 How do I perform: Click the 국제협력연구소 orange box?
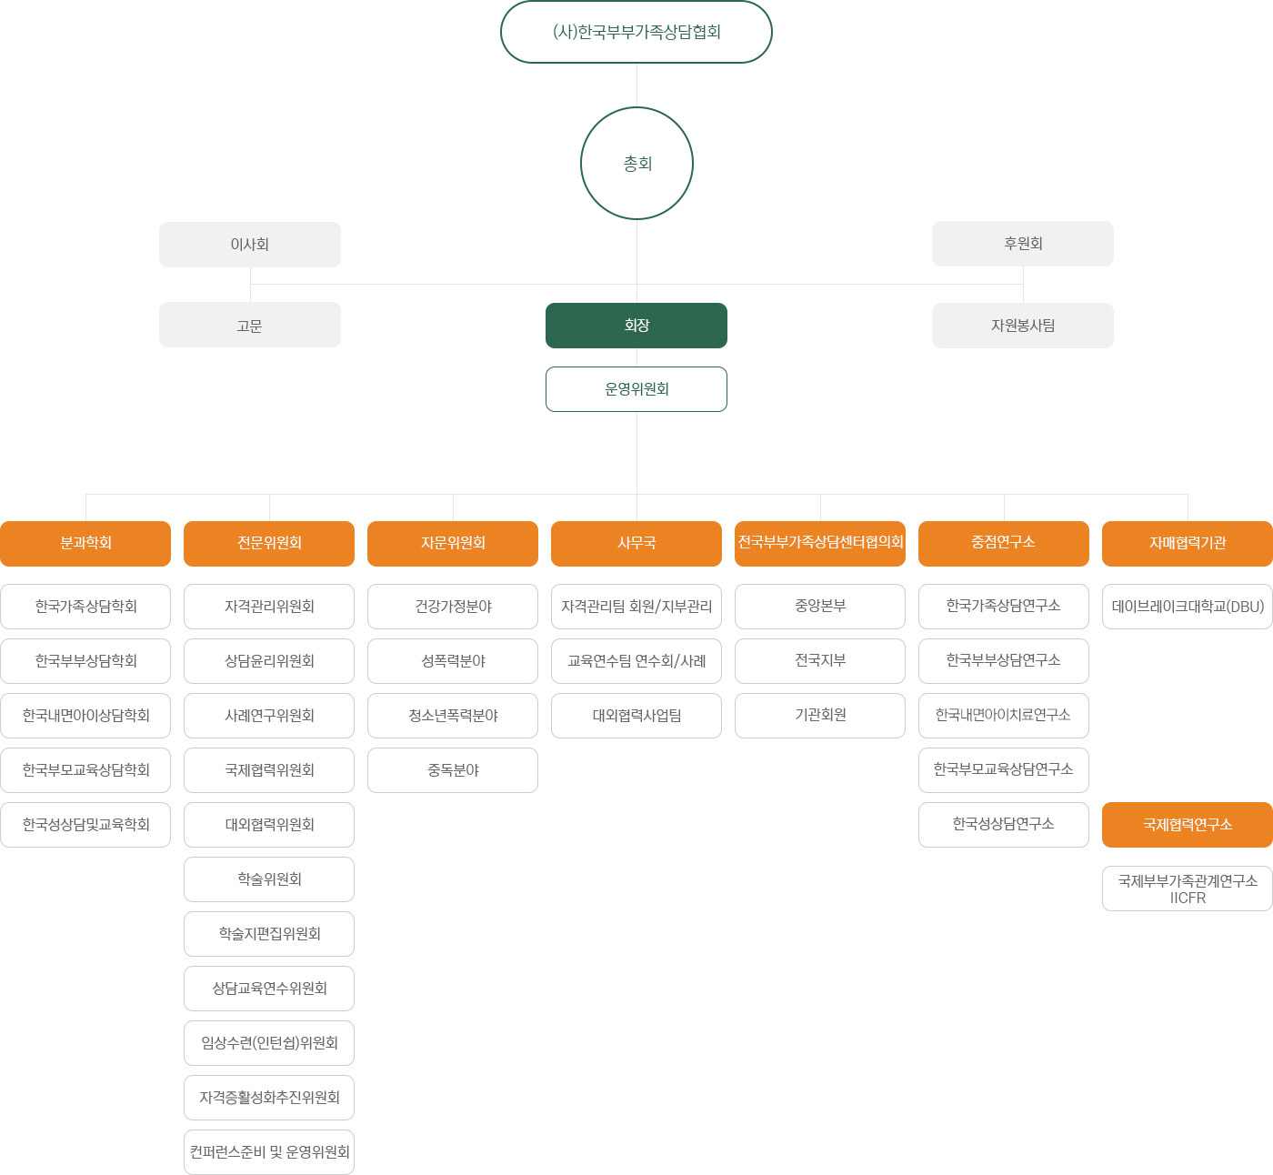[x=1188, y=825]
